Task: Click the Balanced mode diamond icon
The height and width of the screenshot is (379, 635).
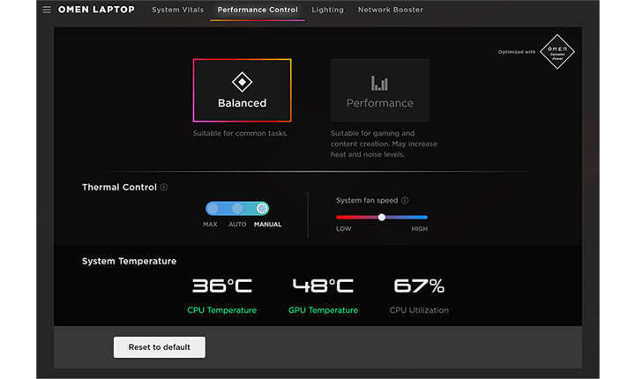Action: click(x=242, y=82)
